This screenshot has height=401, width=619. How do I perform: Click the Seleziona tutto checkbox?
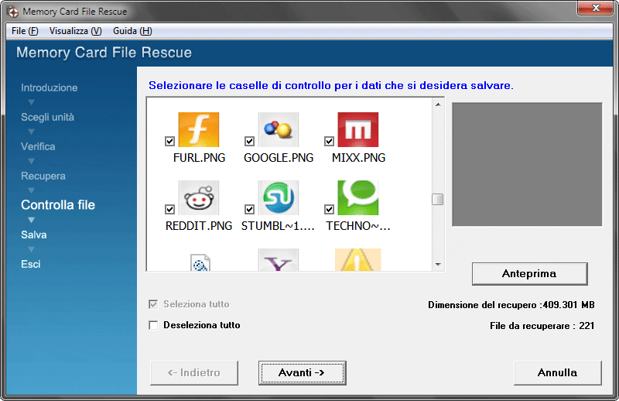click(x=153, y=304)
